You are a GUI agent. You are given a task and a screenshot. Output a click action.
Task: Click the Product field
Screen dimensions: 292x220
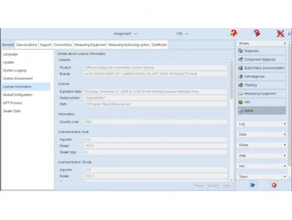tap(155, 68)
